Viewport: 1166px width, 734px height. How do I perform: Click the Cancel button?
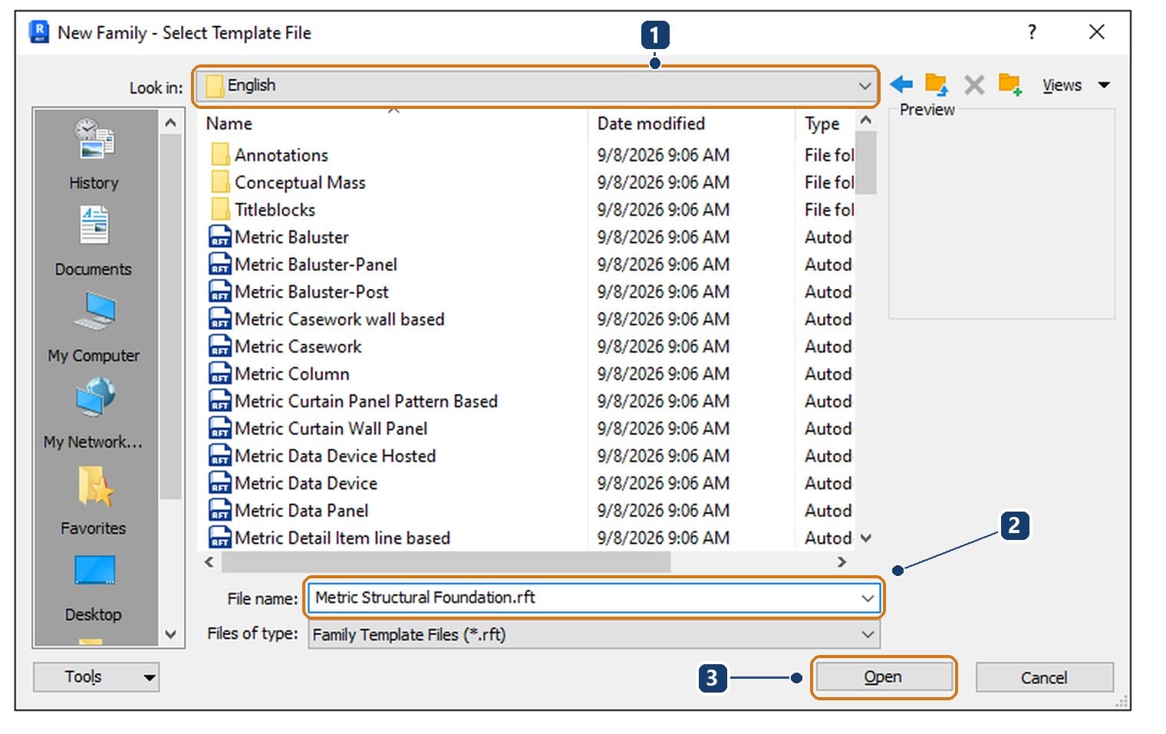click(x=1044, y=678)
